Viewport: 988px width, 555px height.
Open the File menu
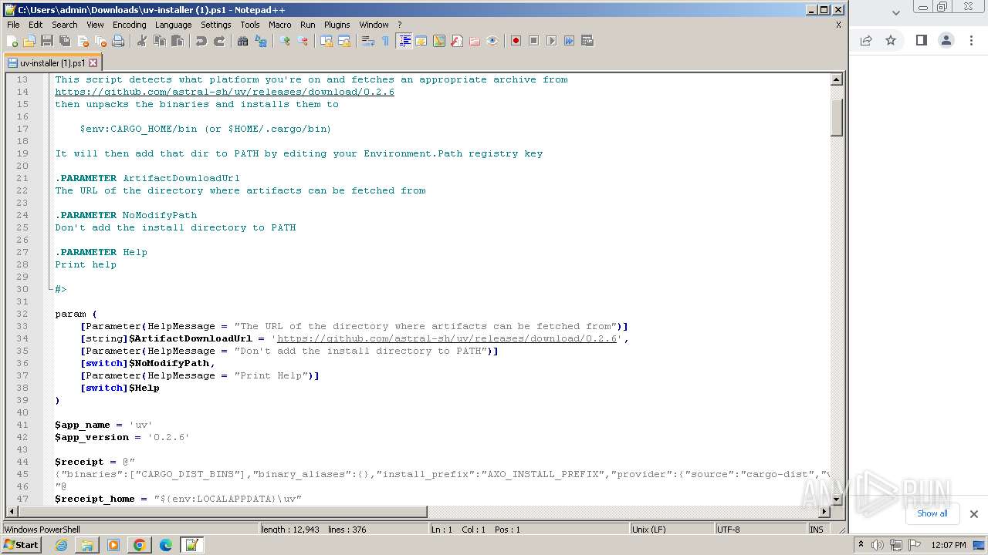tap(13, 25)
